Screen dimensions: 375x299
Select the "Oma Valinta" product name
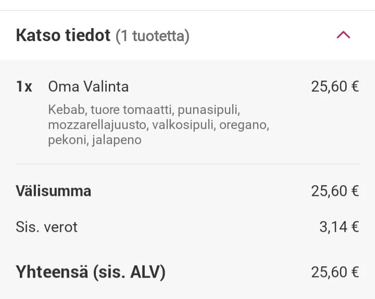(88, 86)
